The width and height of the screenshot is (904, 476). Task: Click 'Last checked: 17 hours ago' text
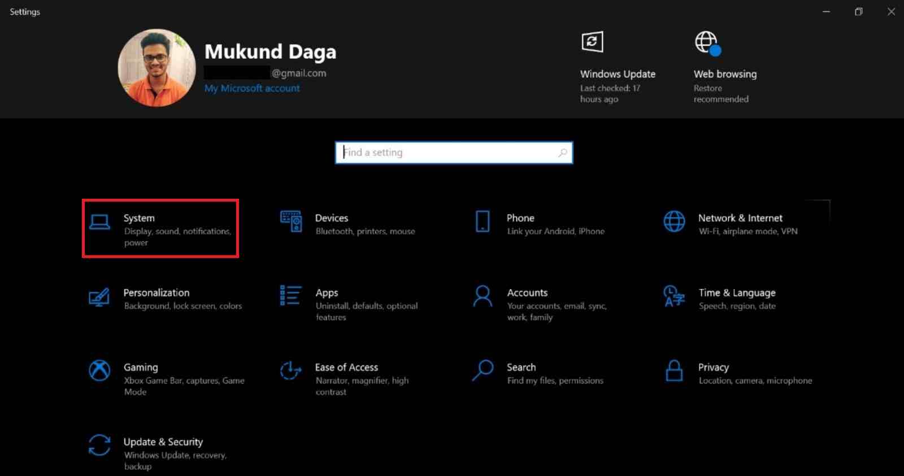610,94
